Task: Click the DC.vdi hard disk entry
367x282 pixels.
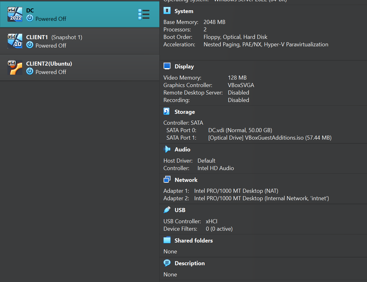Action: click(240, 130)
